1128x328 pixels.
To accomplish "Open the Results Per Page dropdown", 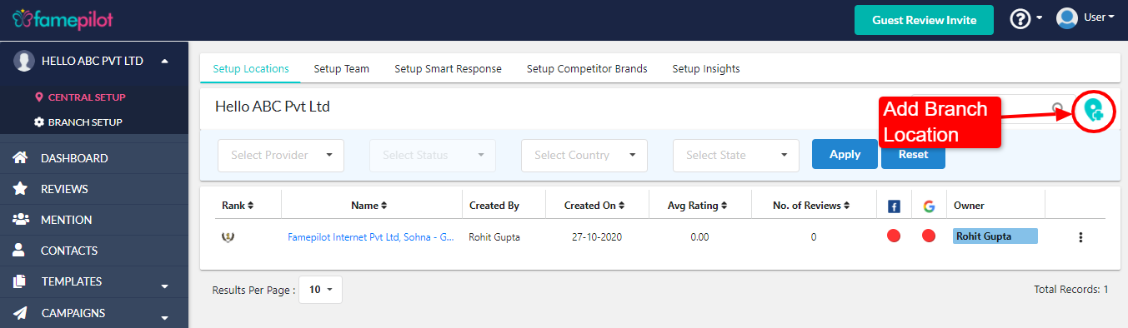I will pyautogui.click(x=320, y=290).
